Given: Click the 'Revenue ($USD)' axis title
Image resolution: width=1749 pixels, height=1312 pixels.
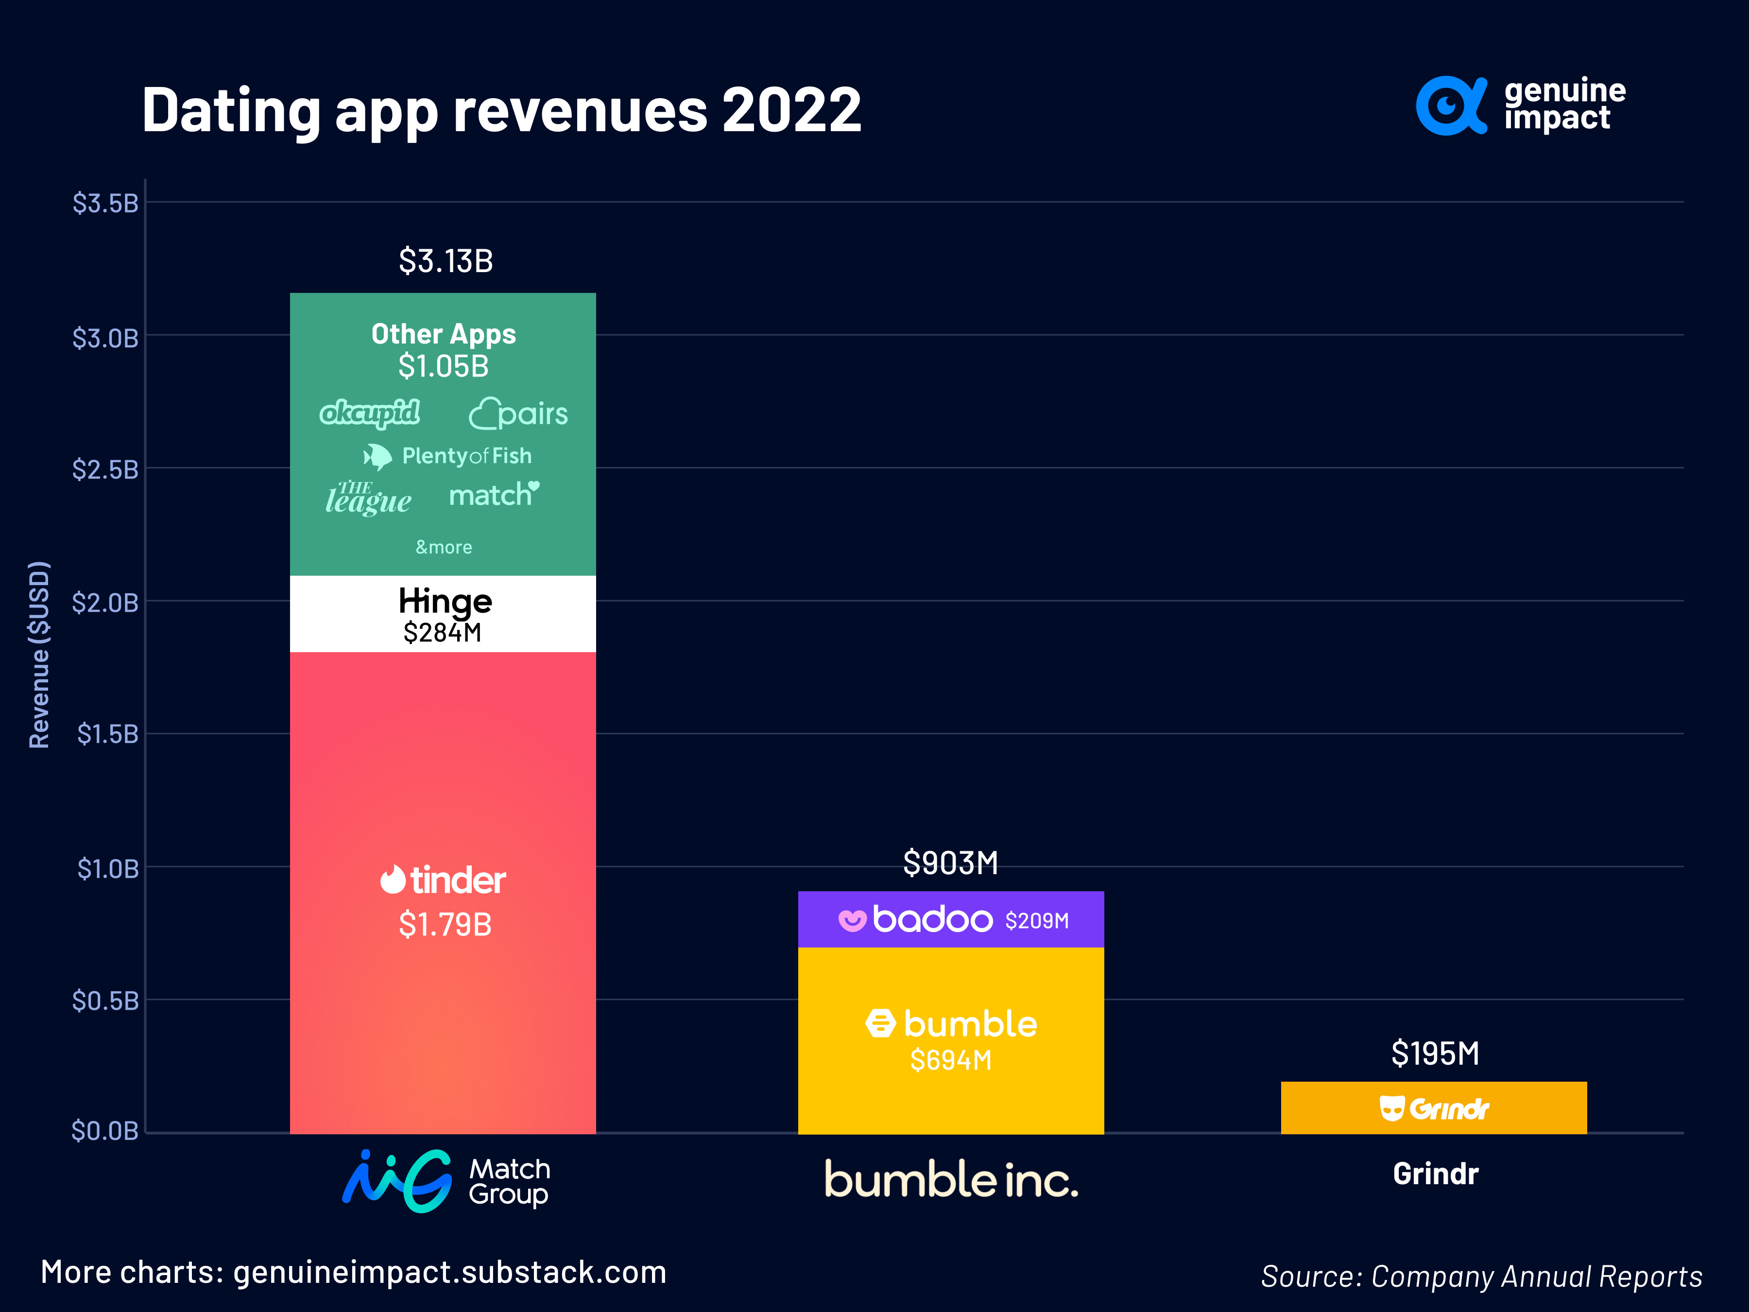Looking at the screenshot, I should point(39,655).
